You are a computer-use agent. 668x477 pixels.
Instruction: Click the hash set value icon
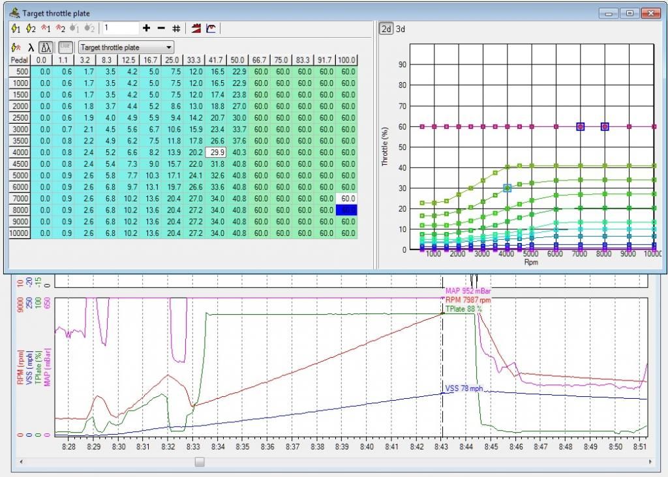click(x=175, y=29)
